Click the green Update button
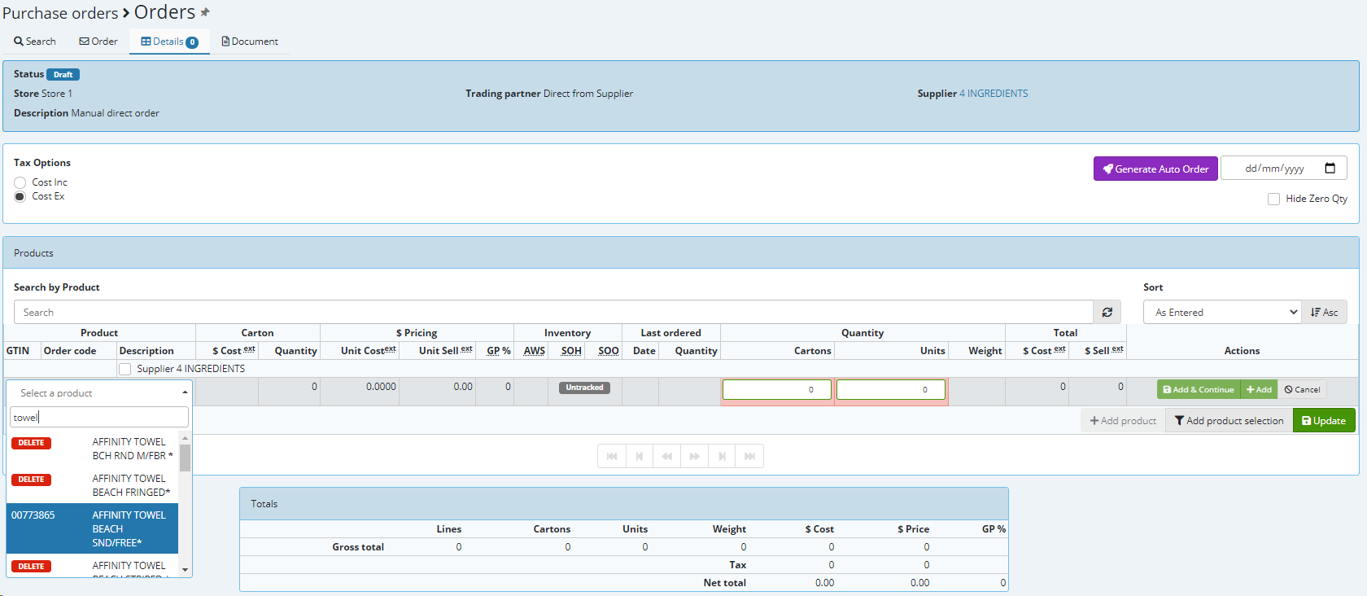The image size is (1367, 596). coord(1324,421)
